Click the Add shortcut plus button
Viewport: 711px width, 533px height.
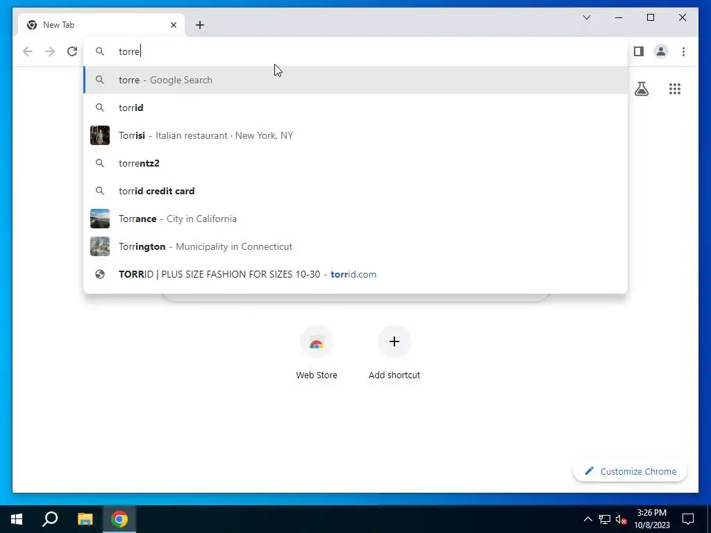pyautogui.click(x=394, y=341)
